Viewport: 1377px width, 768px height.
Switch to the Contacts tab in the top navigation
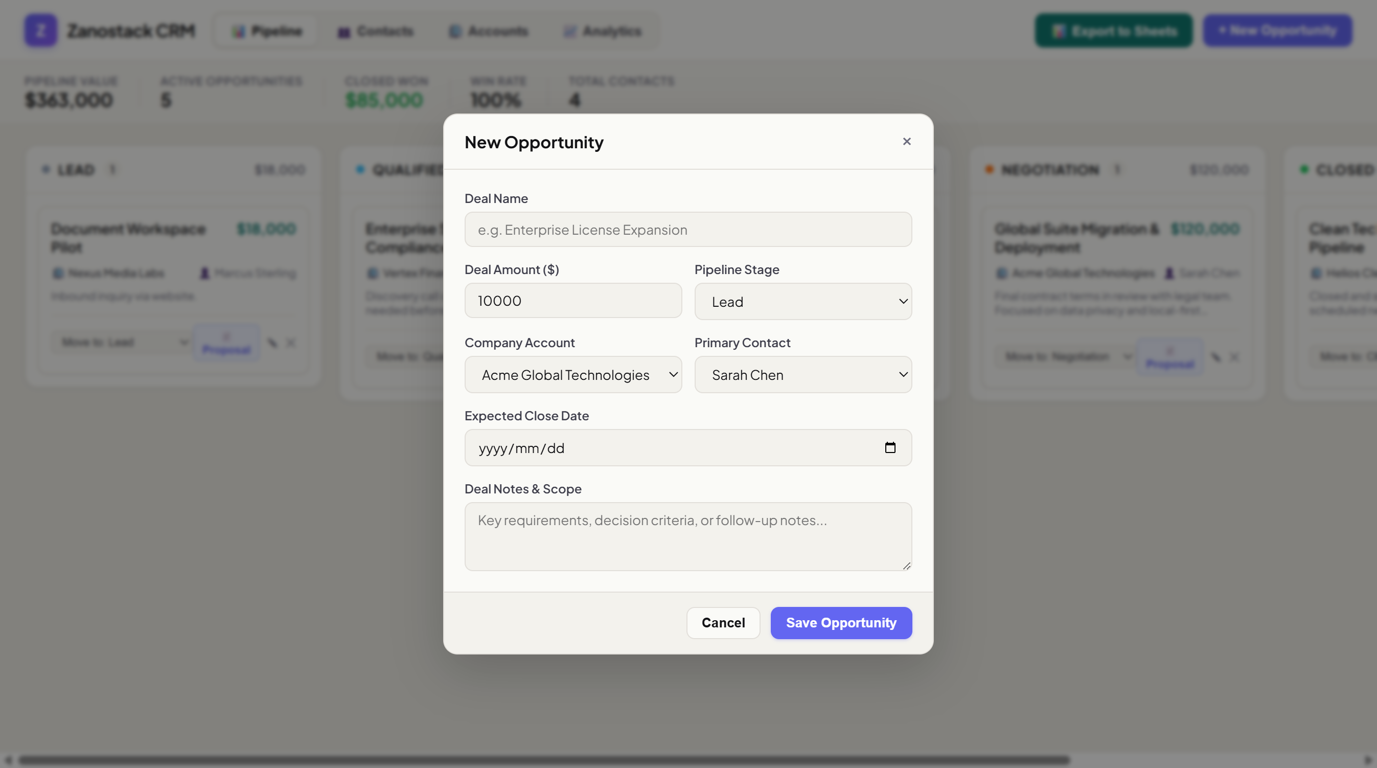click(375, 32)
